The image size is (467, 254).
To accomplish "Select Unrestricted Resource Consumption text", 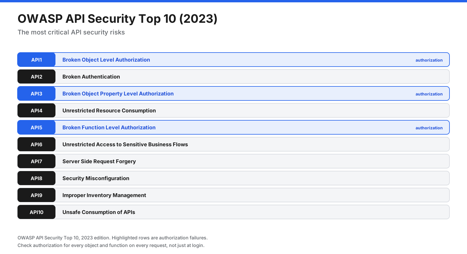I will tap(109, 111).
